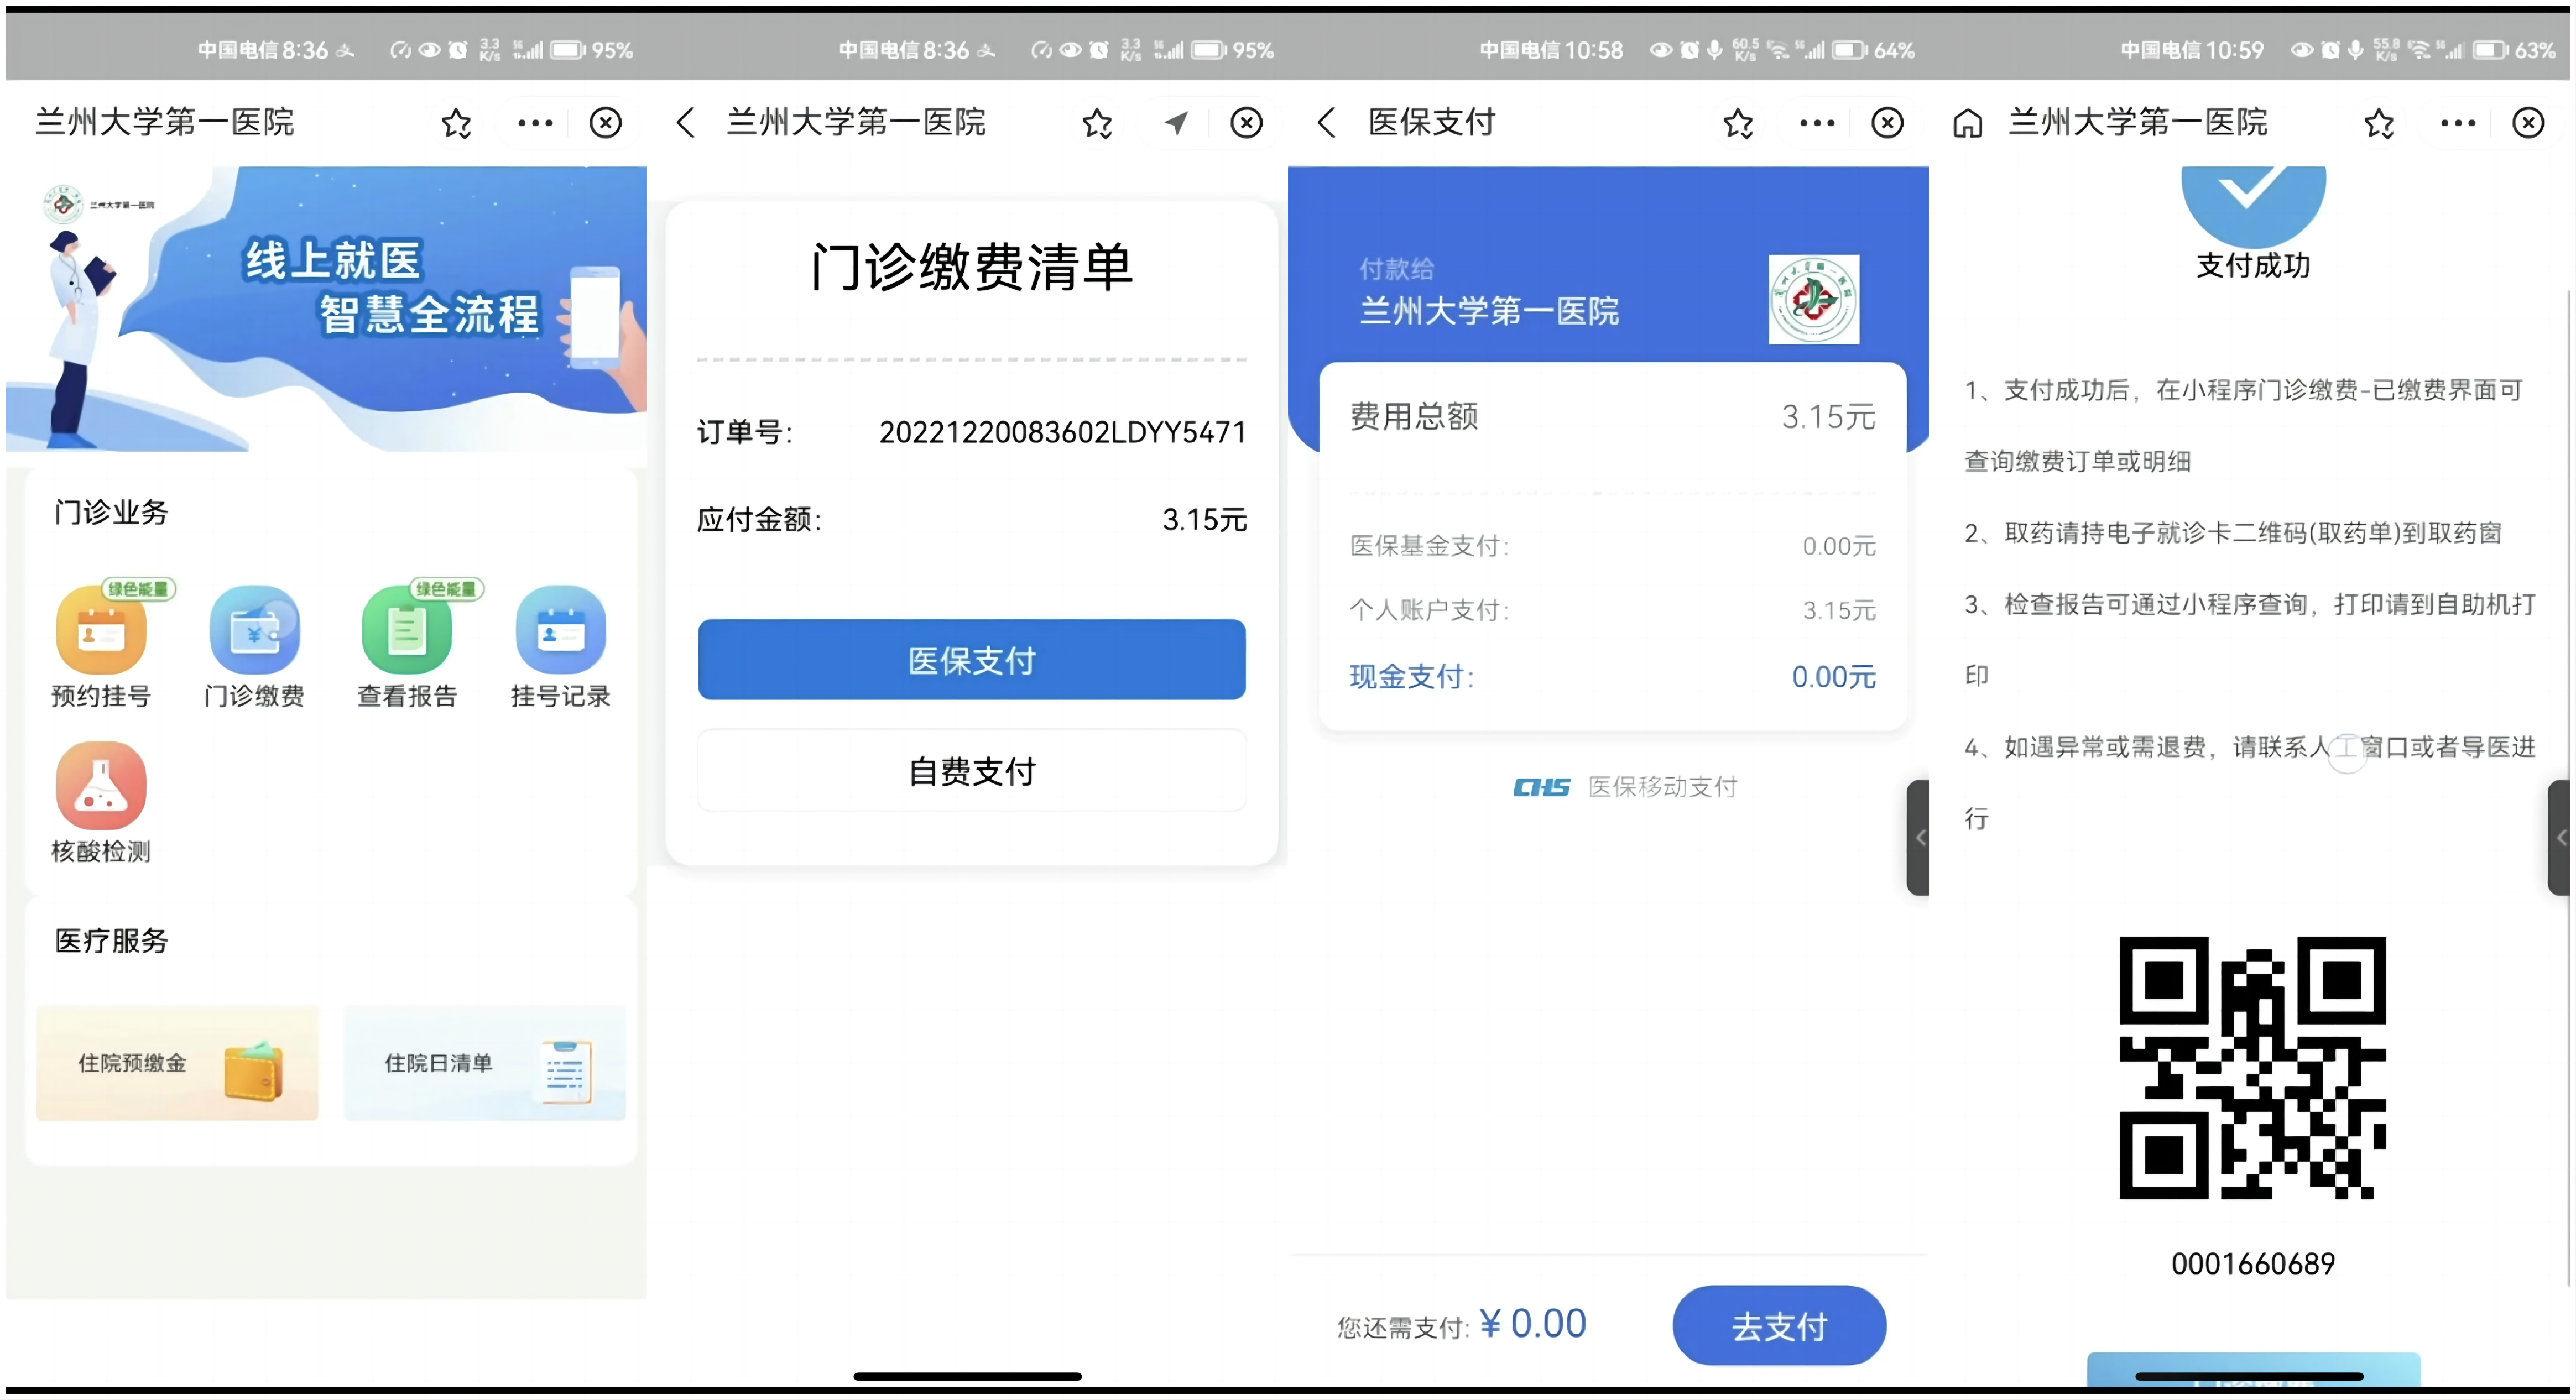Tap 住院日清单 inpatient daily list card
The width and height of the screenshot is (2576, 1400).
click(x=485, y=1063)
